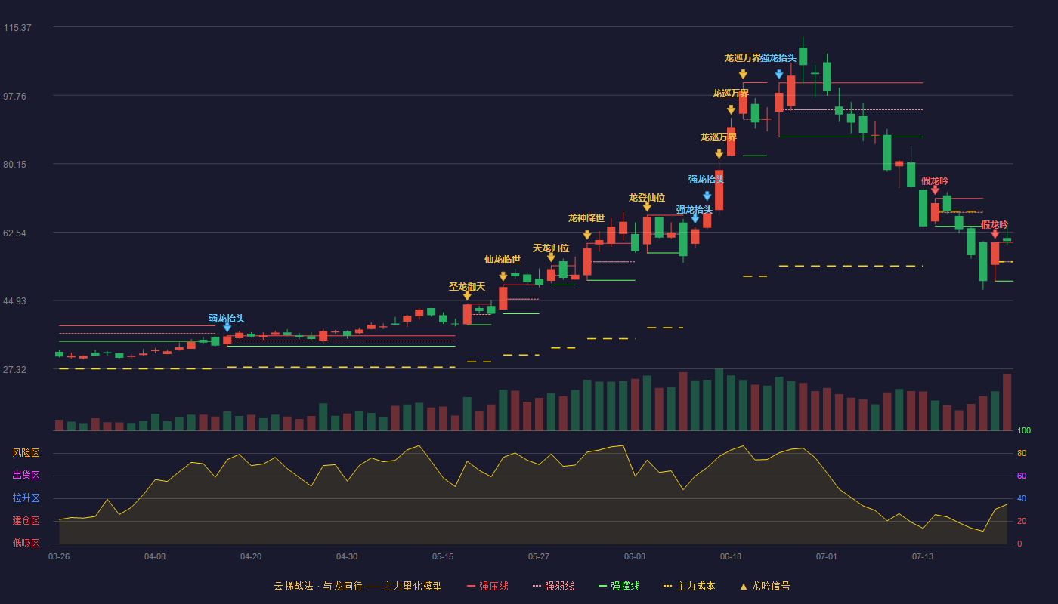Toggle the 强弱线 legend series

(x=553, y=586)
